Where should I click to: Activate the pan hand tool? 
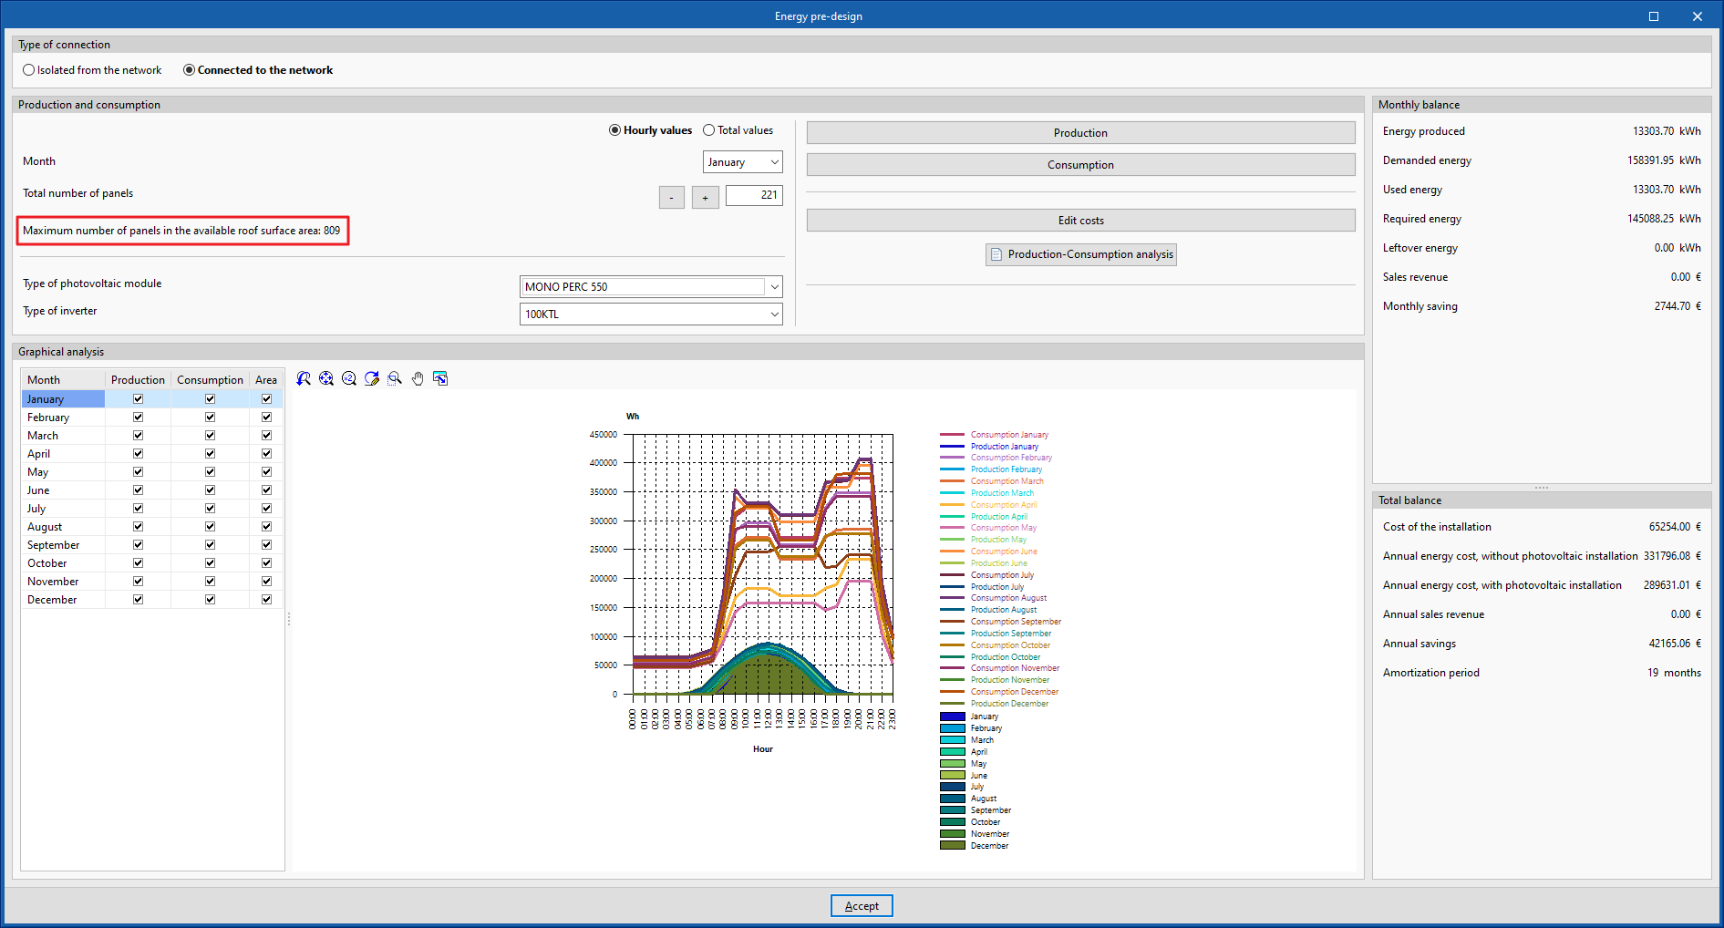(418, 378)
